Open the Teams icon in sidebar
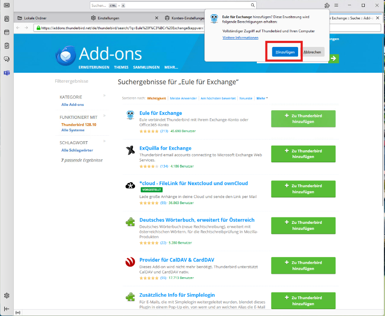 pyautogui.click(x=6, y=73)
